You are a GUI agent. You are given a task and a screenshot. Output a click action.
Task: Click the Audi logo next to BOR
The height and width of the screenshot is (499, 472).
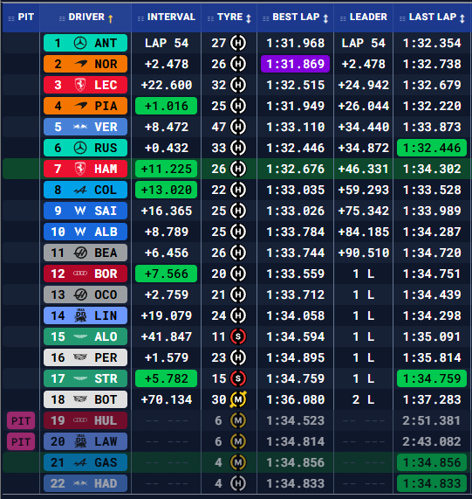(x=80, y=274)
